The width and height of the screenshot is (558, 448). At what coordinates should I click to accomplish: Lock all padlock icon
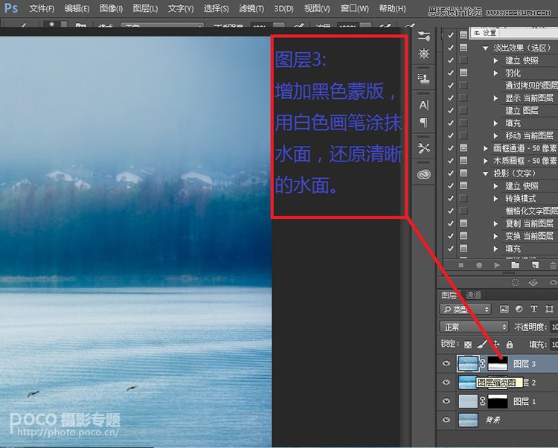point(510,344)
